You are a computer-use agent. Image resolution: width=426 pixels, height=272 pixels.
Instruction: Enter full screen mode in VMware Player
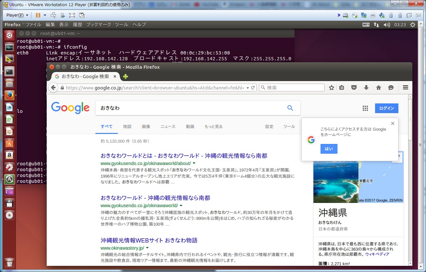pos(72,15)
